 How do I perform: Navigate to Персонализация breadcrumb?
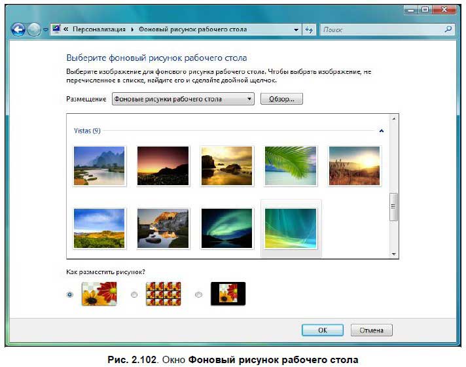point(99,29)
